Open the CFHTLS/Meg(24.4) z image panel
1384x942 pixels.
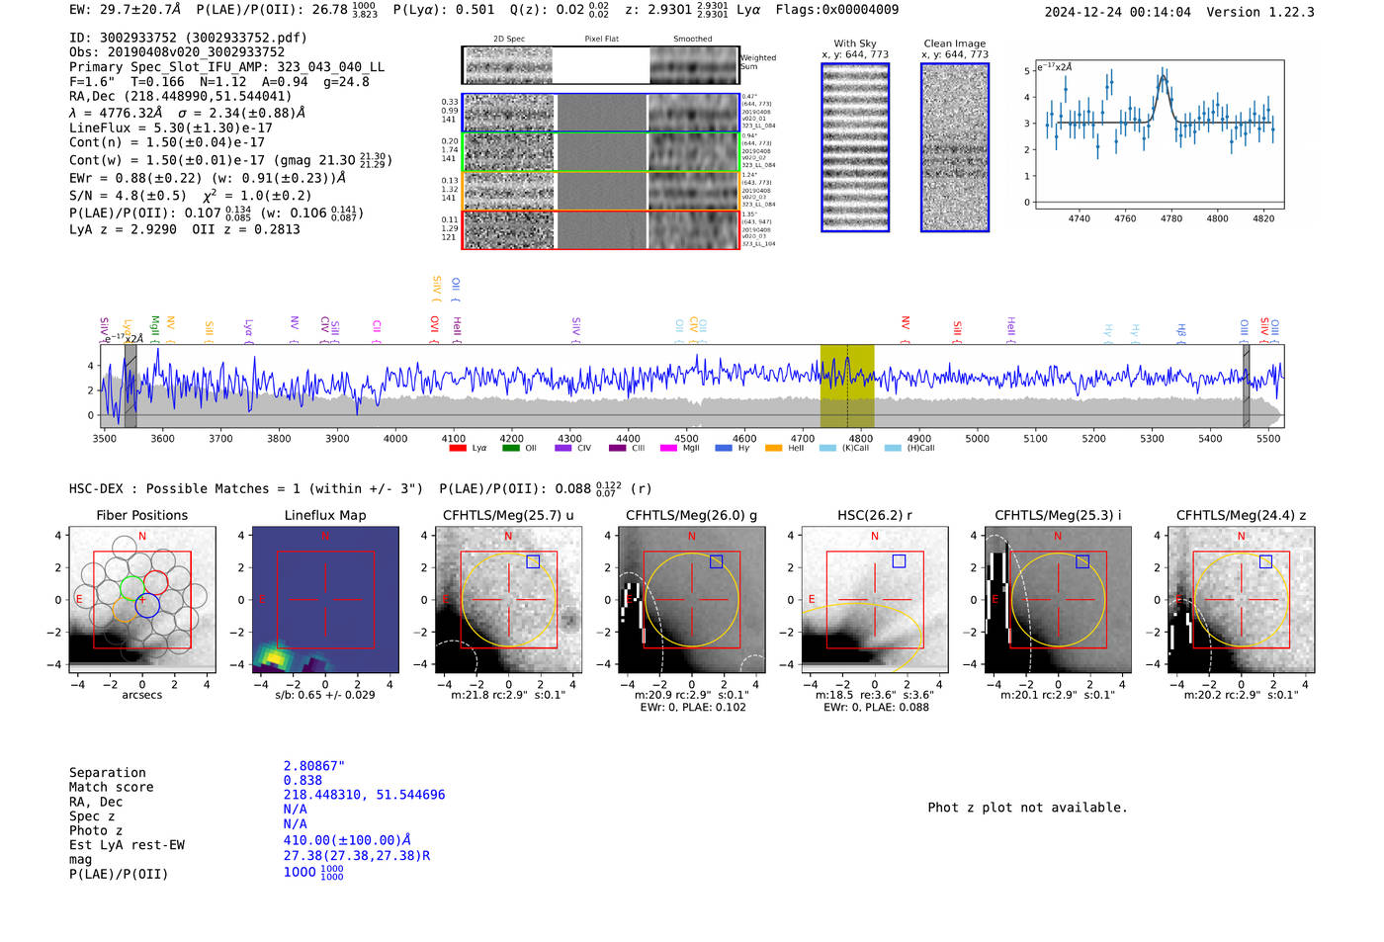1241,600
